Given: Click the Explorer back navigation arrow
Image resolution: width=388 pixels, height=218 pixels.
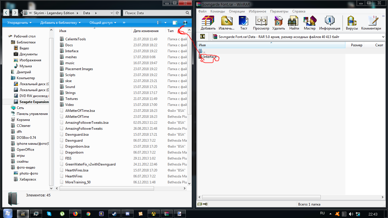Looking at the screenshot, I should pos(6,13).
